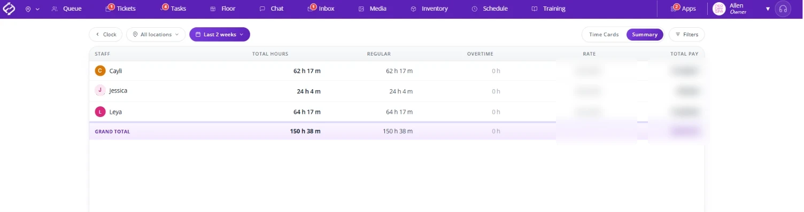The image size is (804, 212).
Task: Click the REGULAR column header
Action: [379, 54]
